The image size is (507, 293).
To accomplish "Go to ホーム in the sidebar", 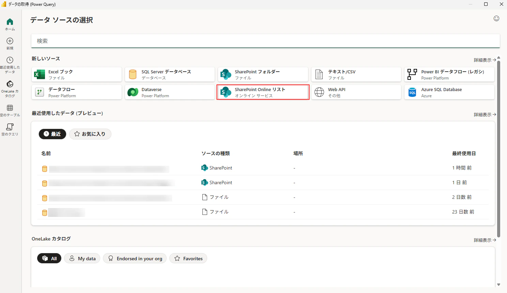I will pyautogui.click(x=10, y=25).
